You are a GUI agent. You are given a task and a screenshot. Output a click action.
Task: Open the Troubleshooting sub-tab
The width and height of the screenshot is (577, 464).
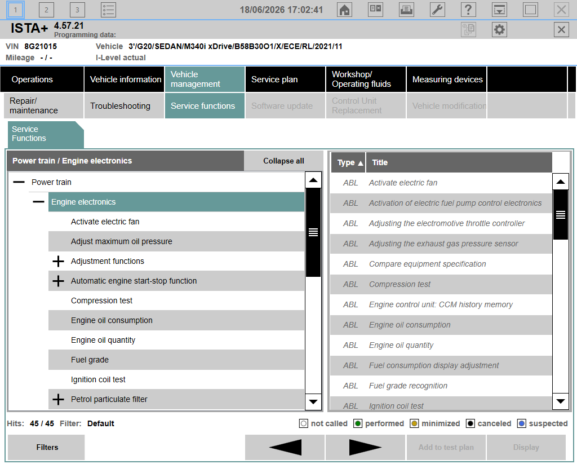tap(125, 105)
